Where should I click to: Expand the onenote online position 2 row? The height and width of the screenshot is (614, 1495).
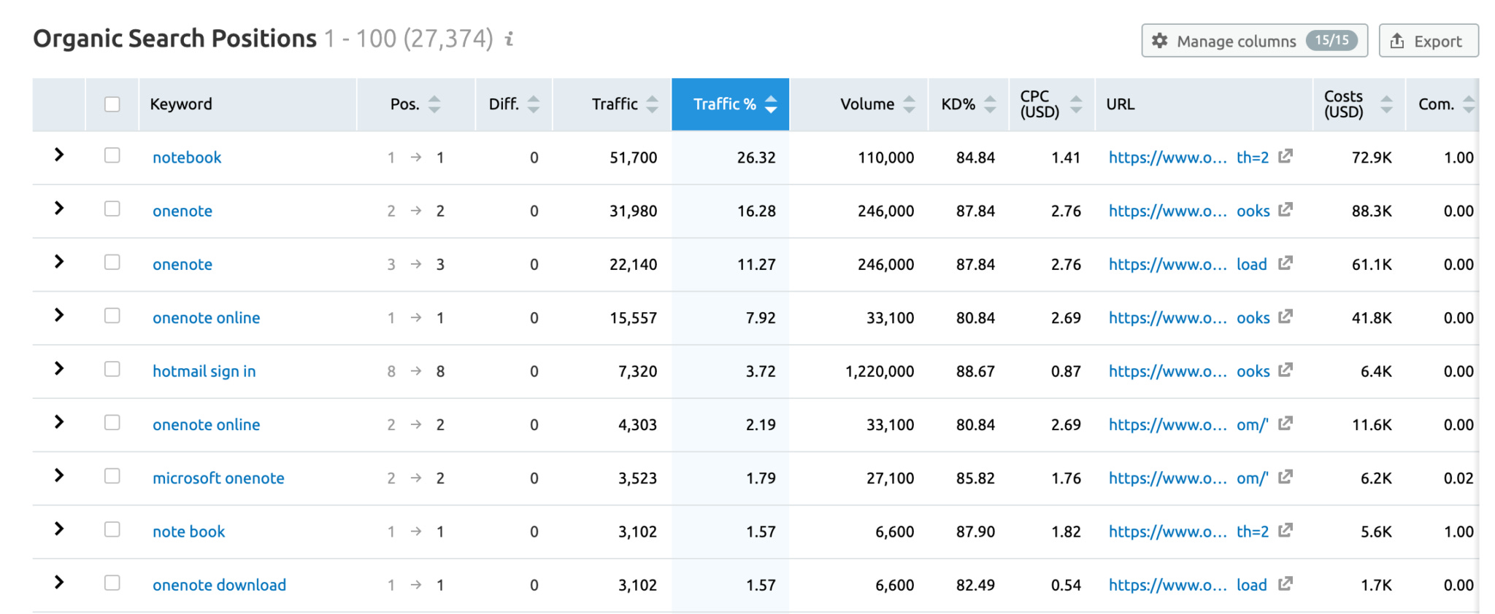point(59,421)
